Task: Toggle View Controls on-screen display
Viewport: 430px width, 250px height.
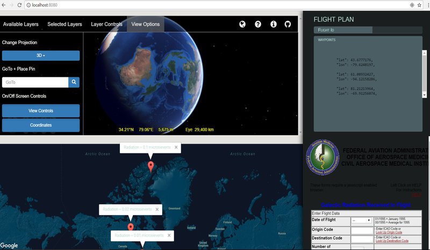Action: 41,111
